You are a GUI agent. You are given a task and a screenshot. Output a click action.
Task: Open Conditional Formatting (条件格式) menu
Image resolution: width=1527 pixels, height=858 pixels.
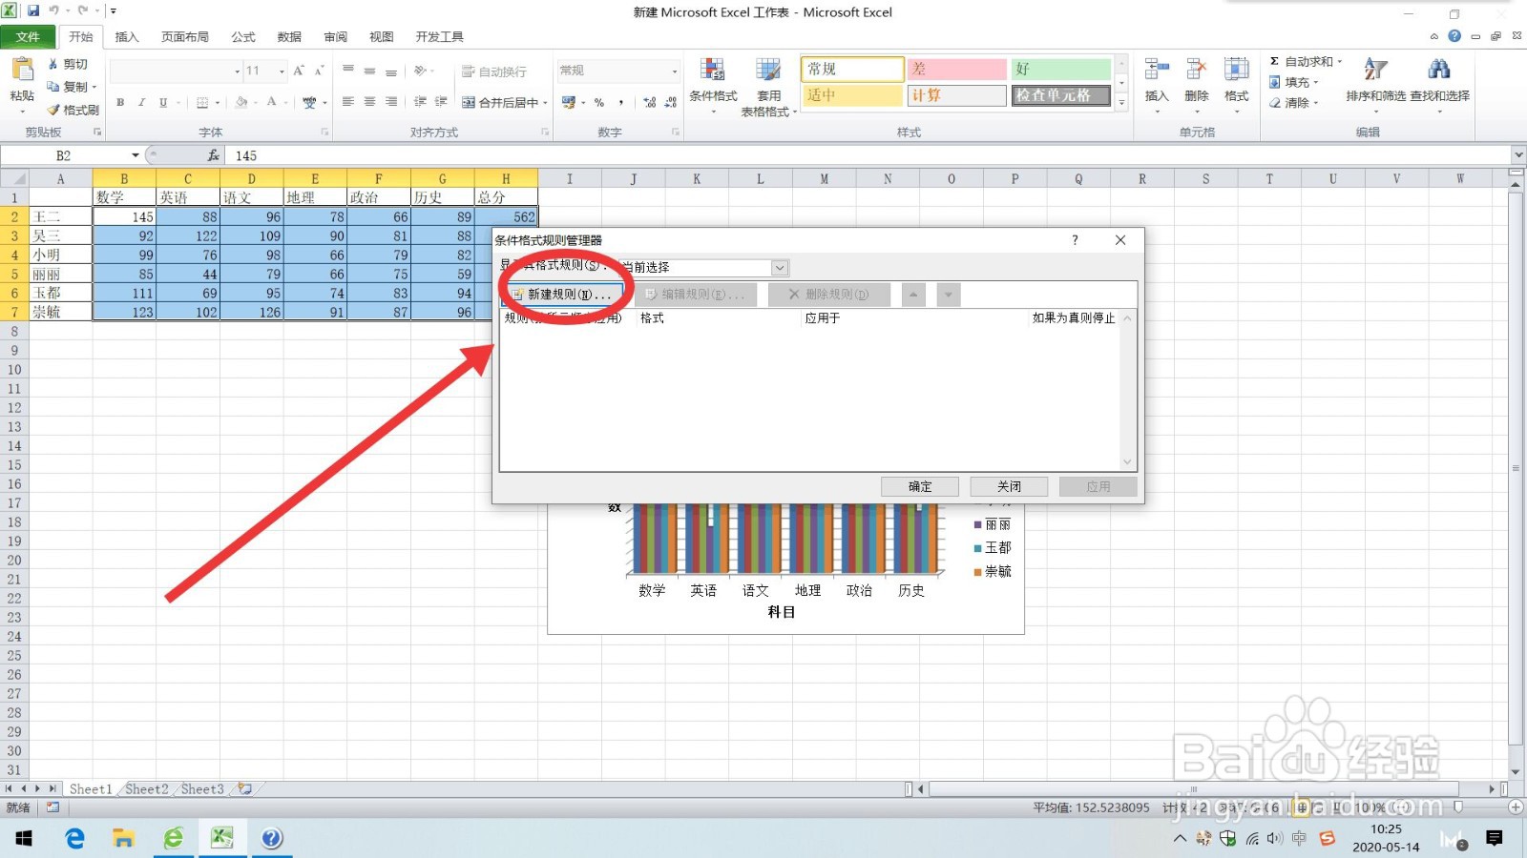click(713, 86)
